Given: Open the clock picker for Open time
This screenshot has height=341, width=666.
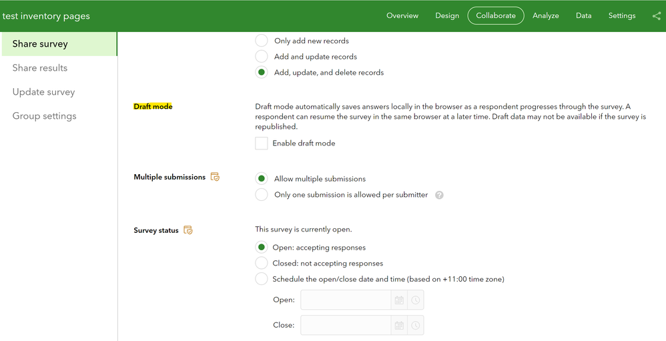Looking at the screenshot, I should click(415, 300).
